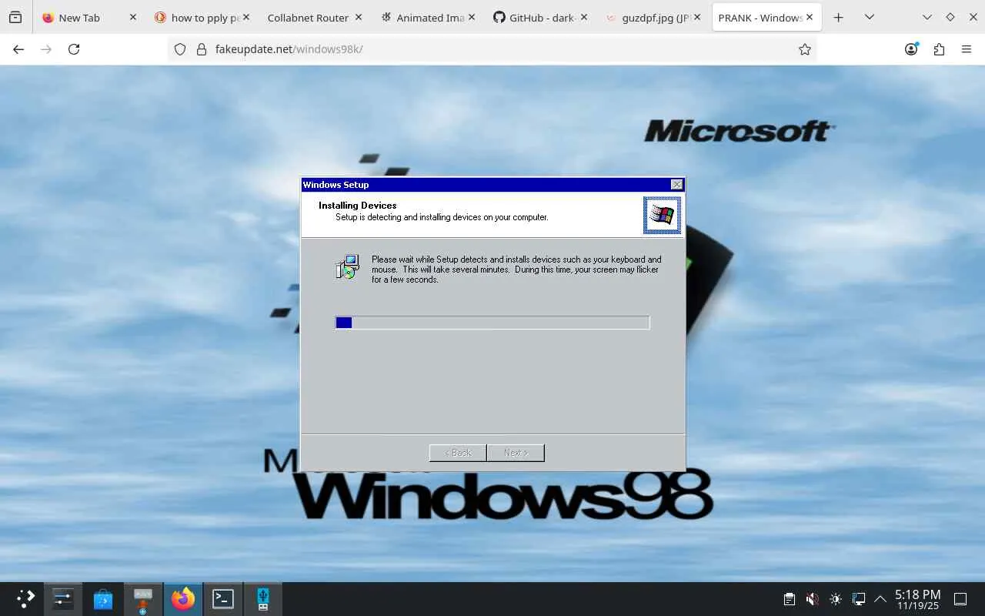The height and width of the screenshot is (616, 985).
Task: Open the Konsole terminal from taskbar
Action: pyautogui.click(x=223, y=598)
